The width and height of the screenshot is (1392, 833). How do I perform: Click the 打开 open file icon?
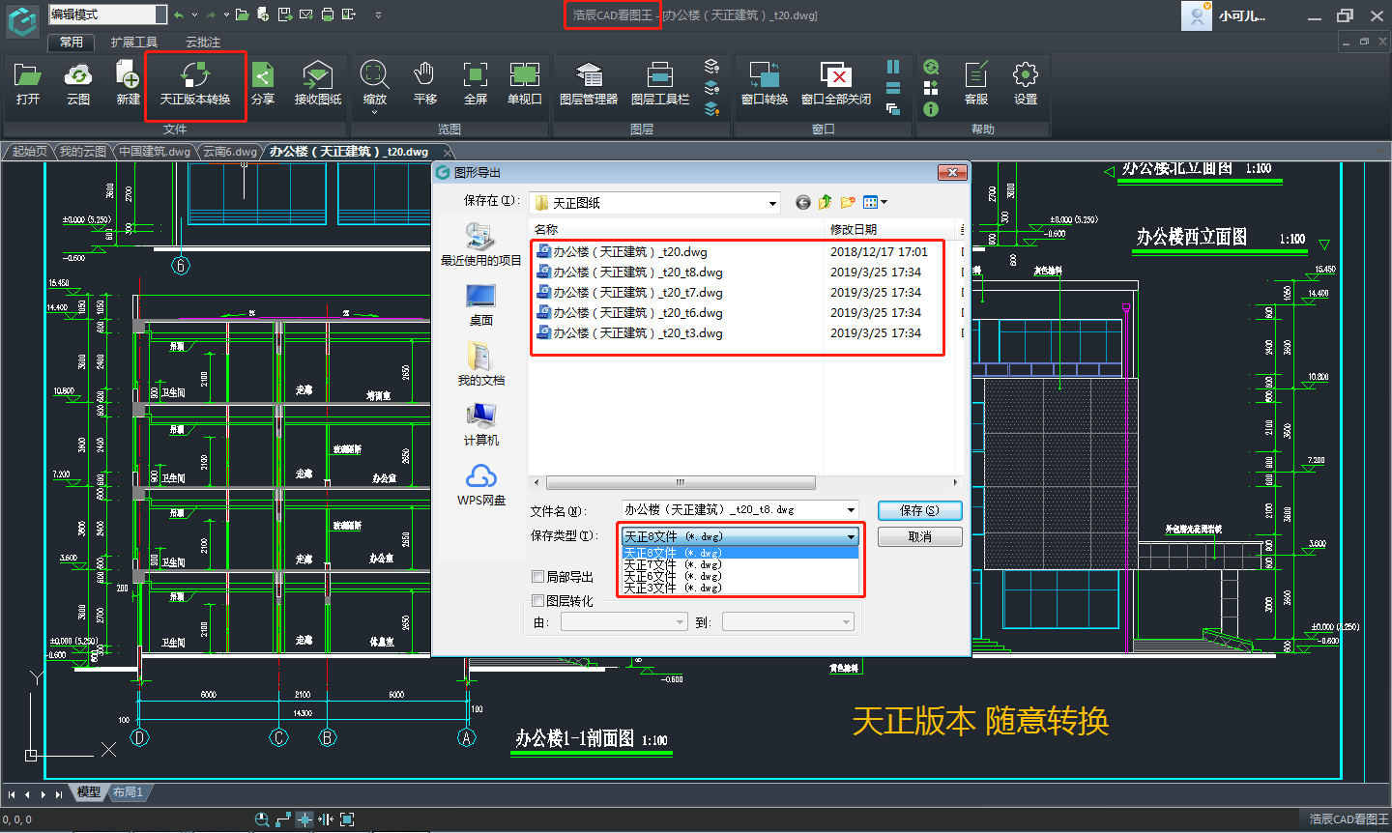point(28,83)
